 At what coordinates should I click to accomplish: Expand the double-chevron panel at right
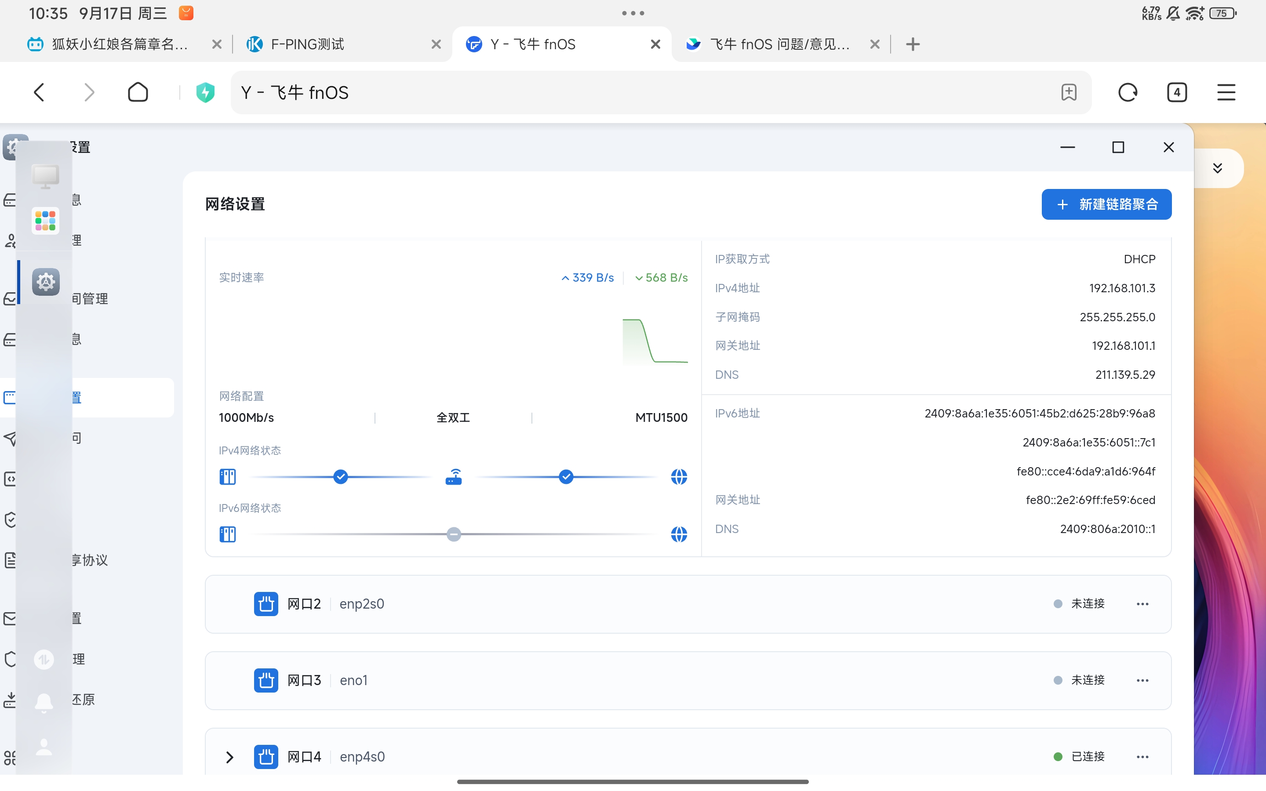1217,168
